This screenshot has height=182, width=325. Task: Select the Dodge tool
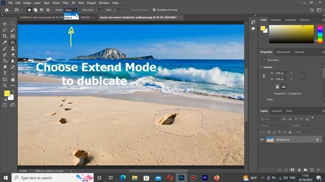point(5,67)
